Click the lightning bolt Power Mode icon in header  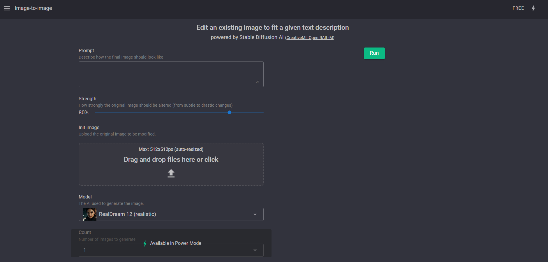(533, 8)
